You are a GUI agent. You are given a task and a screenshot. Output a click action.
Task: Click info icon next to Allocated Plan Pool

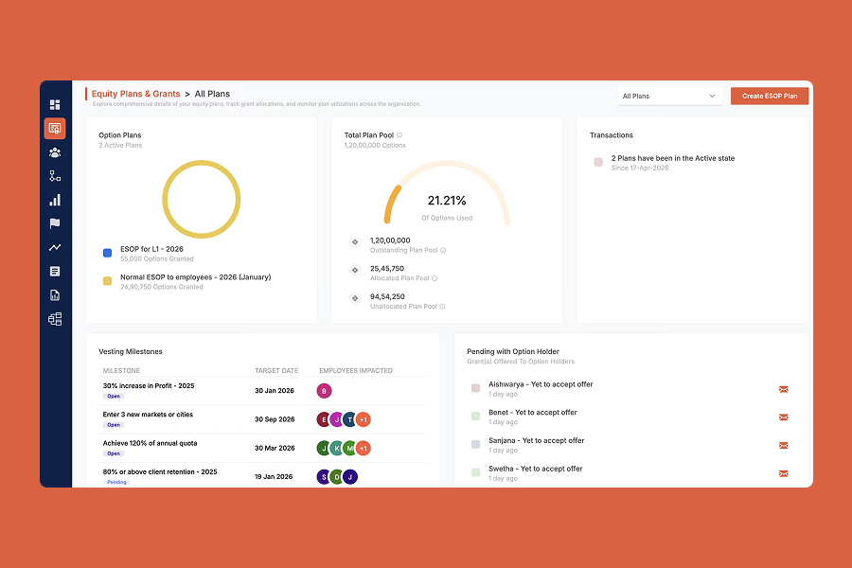click(x=435, y=278)
